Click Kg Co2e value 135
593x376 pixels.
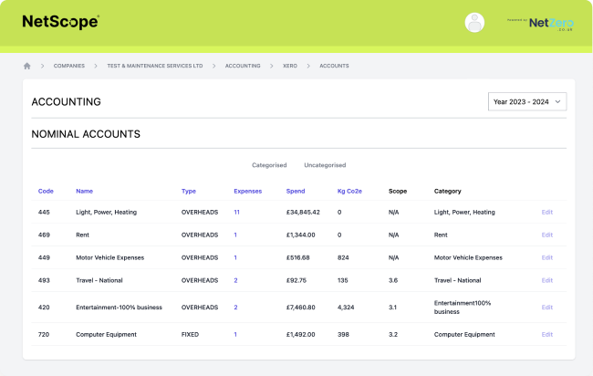[x=343, y=280]
